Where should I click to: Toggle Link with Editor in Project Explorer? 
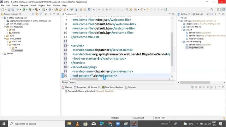(x=37, y=14)
